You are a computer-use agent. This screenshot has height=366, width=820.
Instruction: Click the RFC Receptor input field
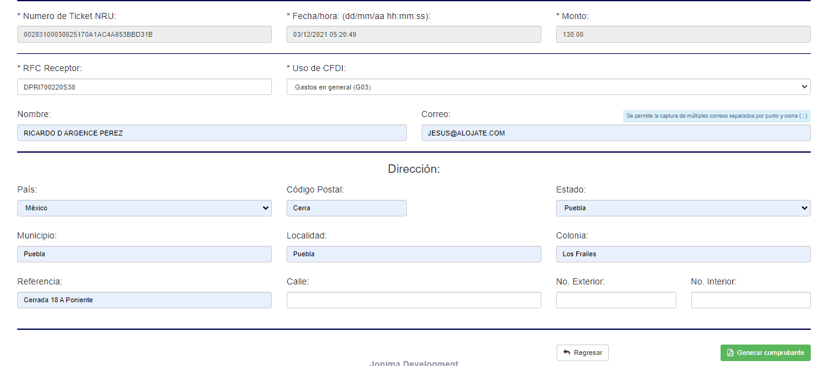(144, 87)
